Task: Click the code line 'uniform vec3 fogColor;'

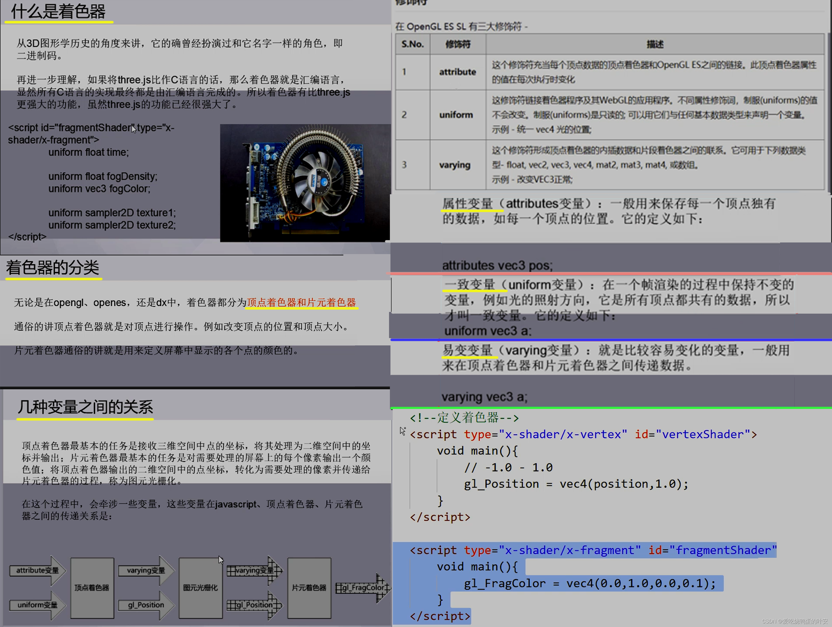Action: [99, 189]
